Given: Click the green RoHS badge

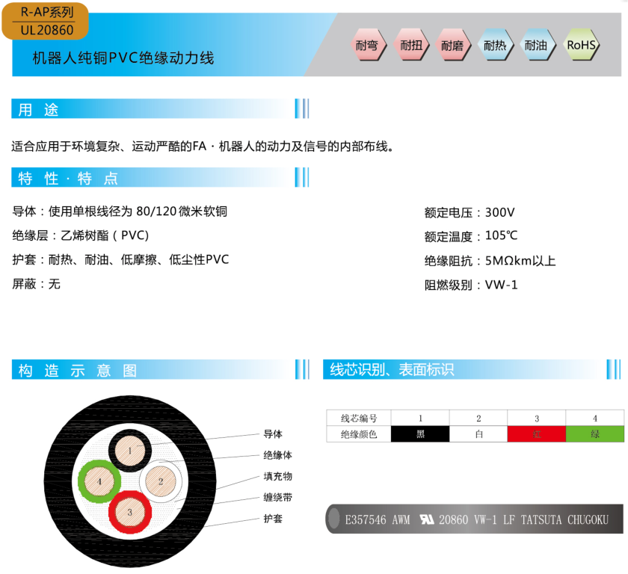Looking at the screenshot, I should 581,45.
